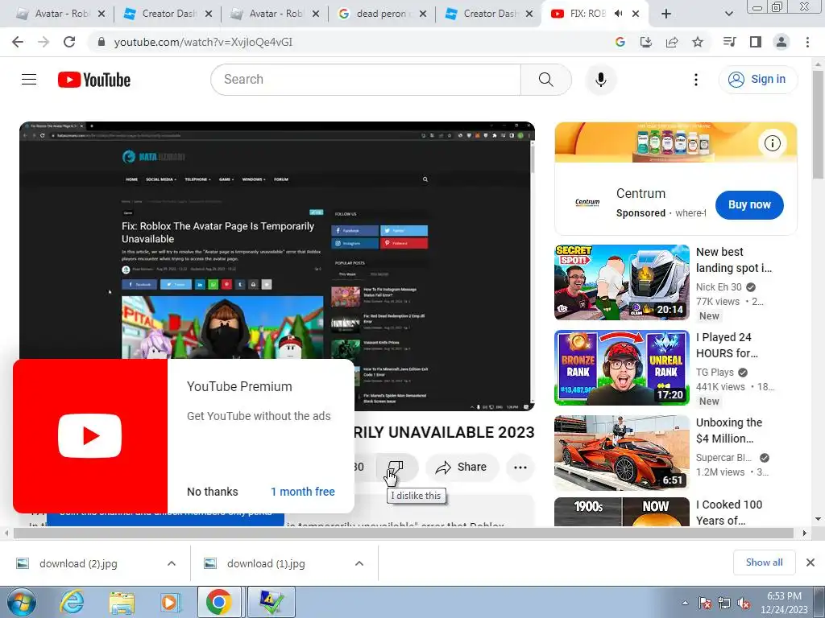Click the browser forward arrow
This screenshot has width=825, height=618.
tap(44, 42)
